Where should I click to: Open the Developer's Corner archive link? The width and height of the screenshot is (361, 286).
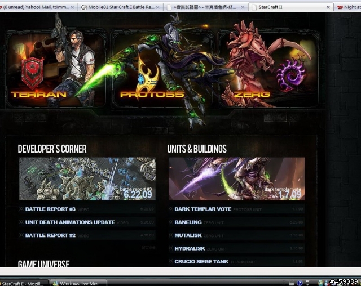tap(148, 247)
